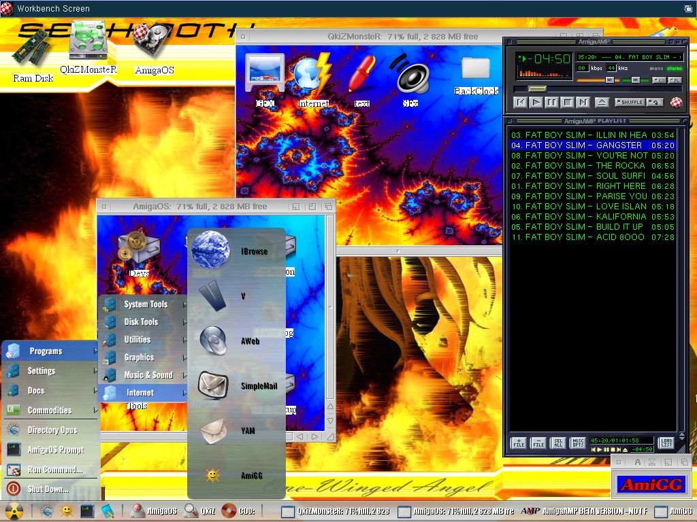
Task: Toggle the PL playlist button
Action: 675,80
